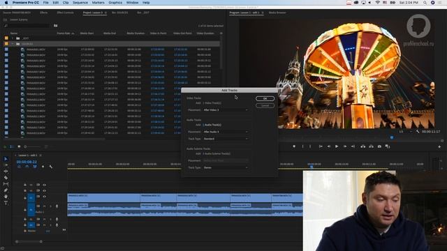Toggle linked selection in the timeline
The image size is (447, 251).
point(35,167)
